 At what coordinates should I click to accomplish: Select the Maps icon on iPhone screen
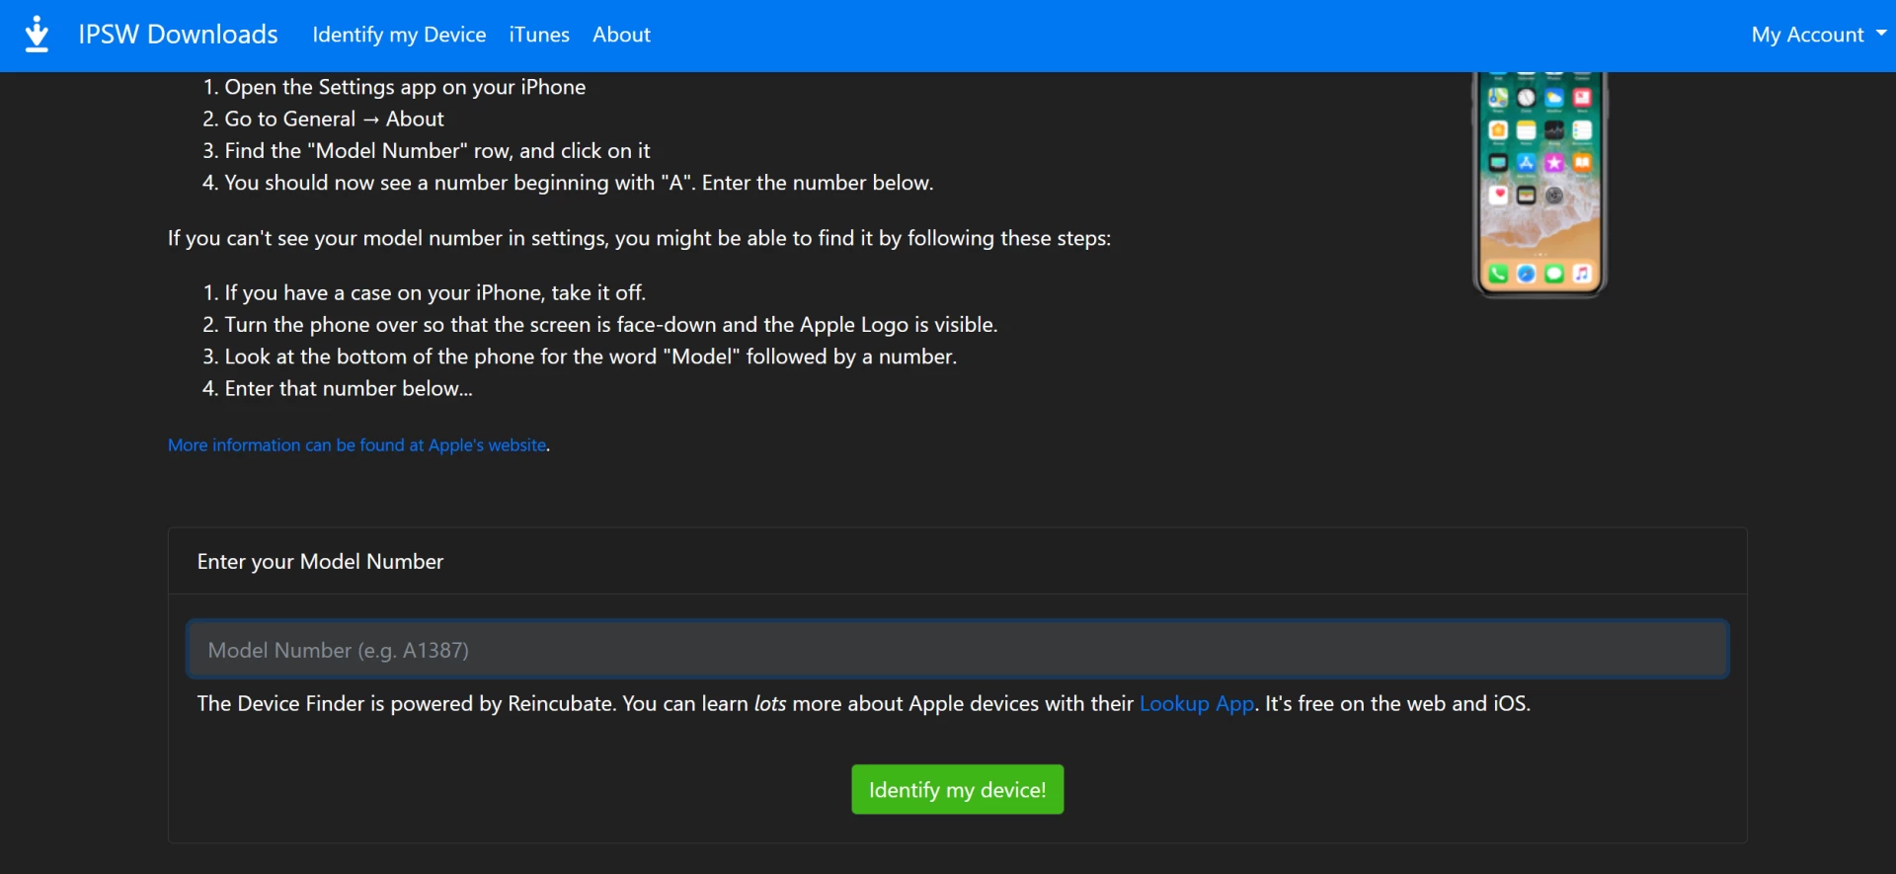[1498, 98]
